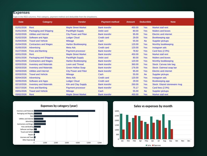Click the 'Expenses by category (year)' chart title
Image resolution: width=207 pixels, height=156 pixels.
(x=59, y=106)
